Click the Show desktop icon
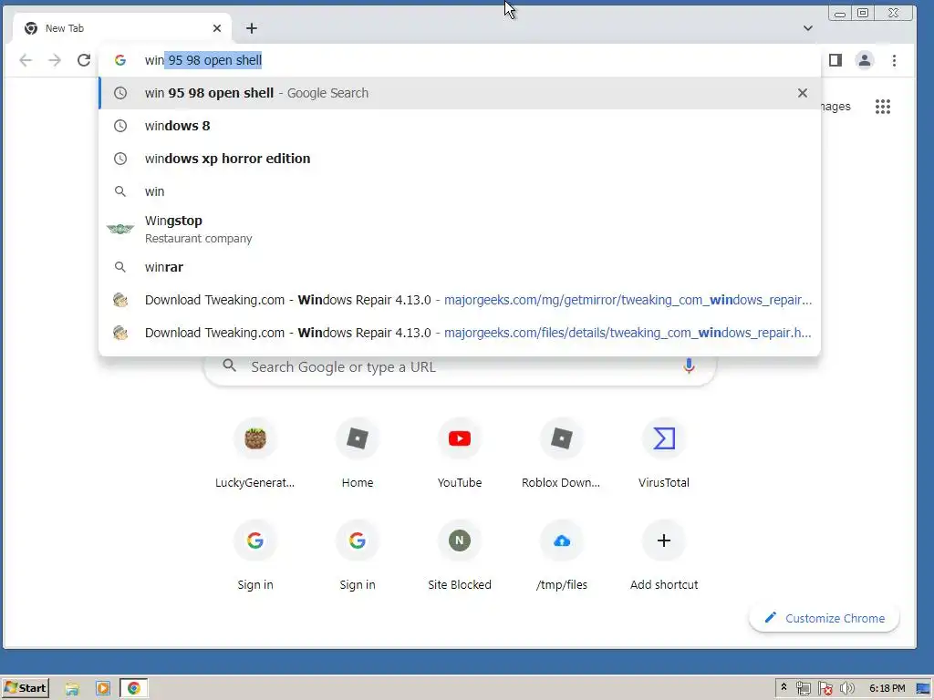Viewport: 934px width, 700px height. 924,689
